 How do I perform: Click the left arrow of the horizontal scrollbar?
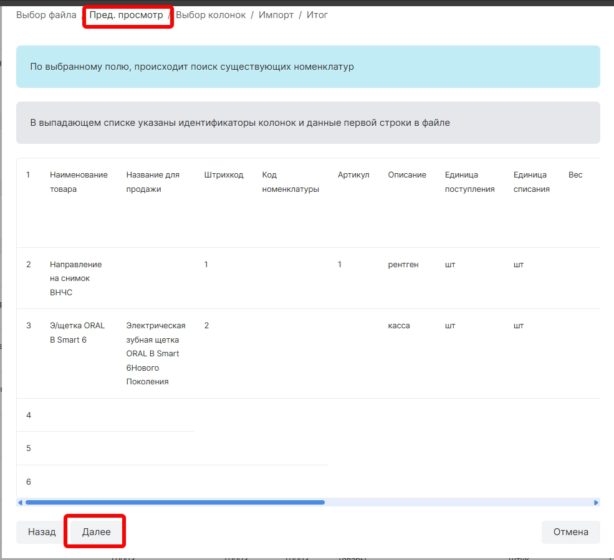click(x=20, y=502)
